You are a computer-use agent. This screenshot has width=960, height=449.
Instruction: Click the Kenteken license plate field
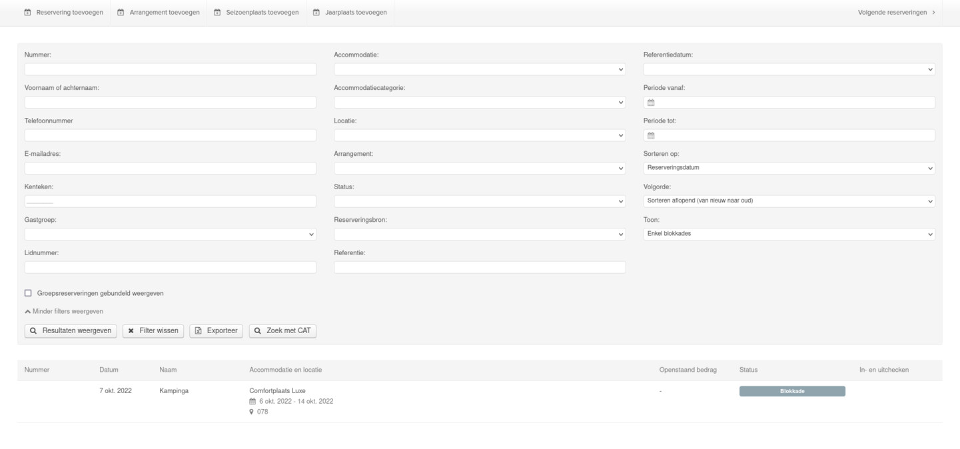tap(171, 201)
